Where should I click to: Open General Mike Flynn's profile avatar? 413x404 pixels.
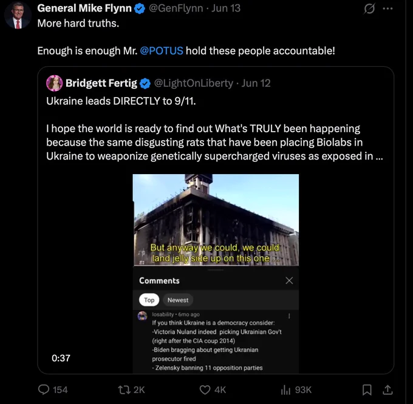(18, 16)
